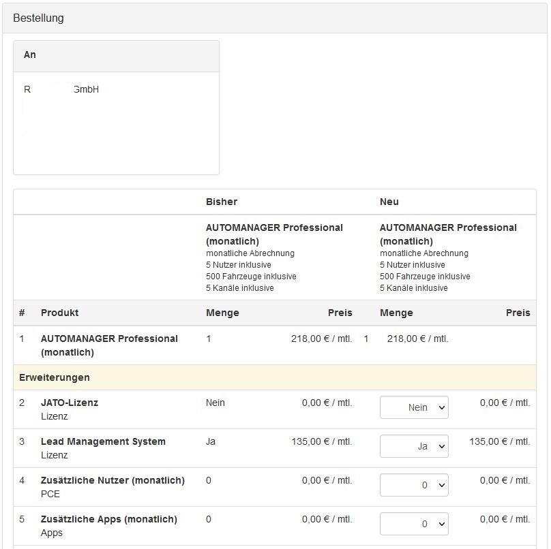Click "5 Nutzer inklusive" under Neu
Viewport: 551px width, 549px height.
(x=413, y=265)
